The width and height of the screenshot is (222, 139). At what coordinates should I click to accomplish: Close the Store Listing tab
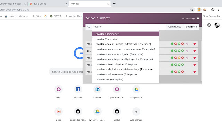pyautogui.click(x=66, y=4)
